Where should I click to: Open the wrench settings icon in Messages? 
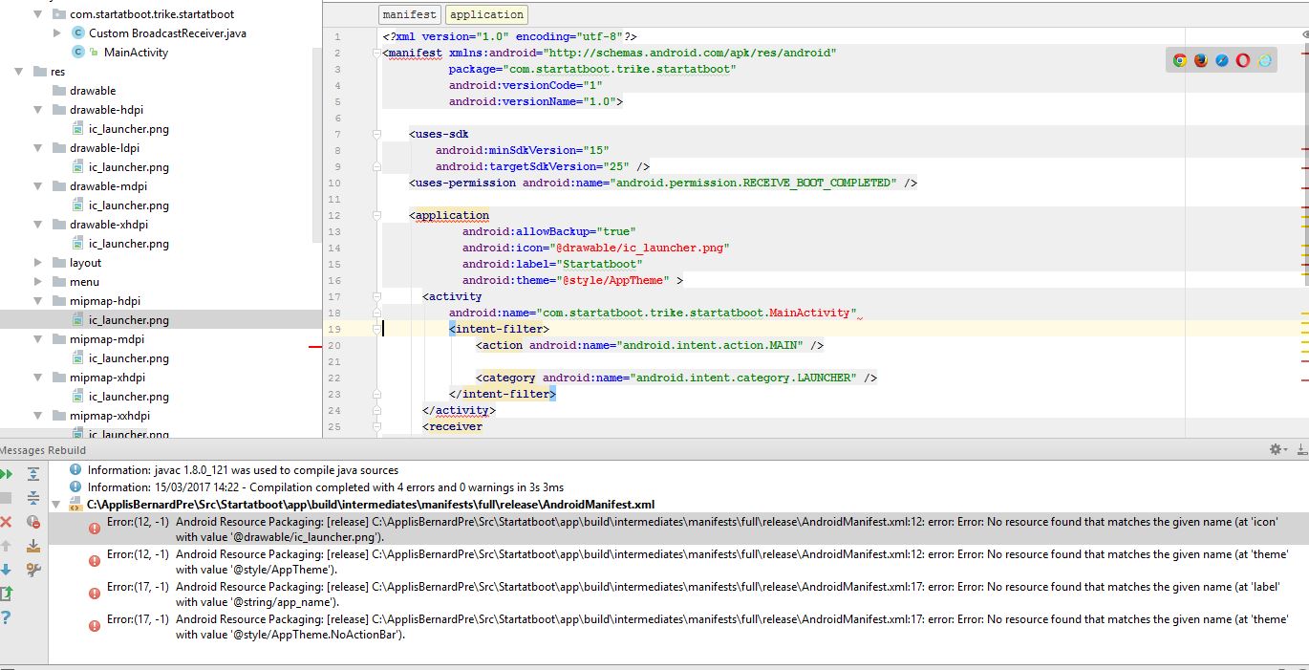pos(33,570)
